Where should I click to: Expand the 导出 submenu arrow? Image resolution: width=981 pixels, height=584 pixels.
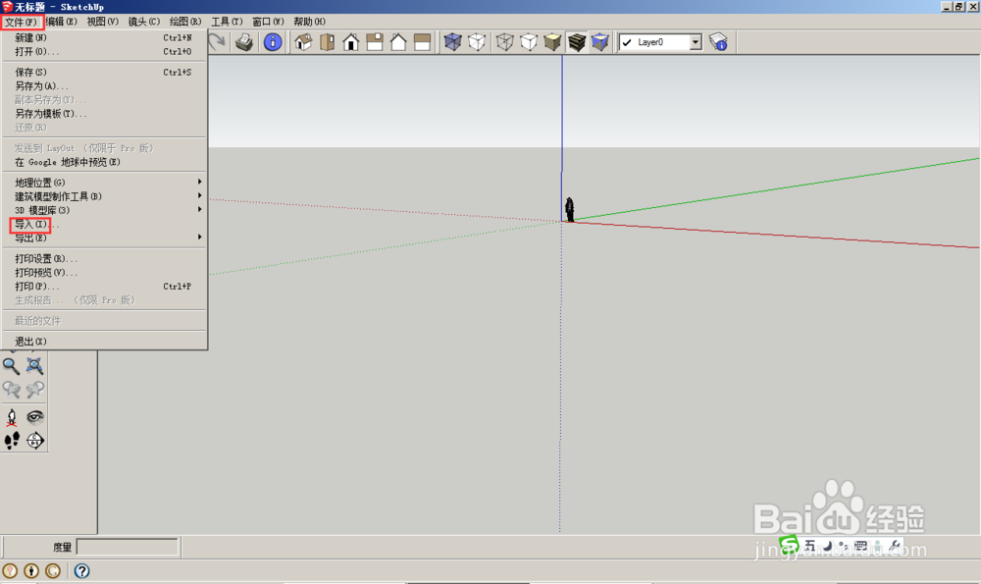click(x=199, y=239)
